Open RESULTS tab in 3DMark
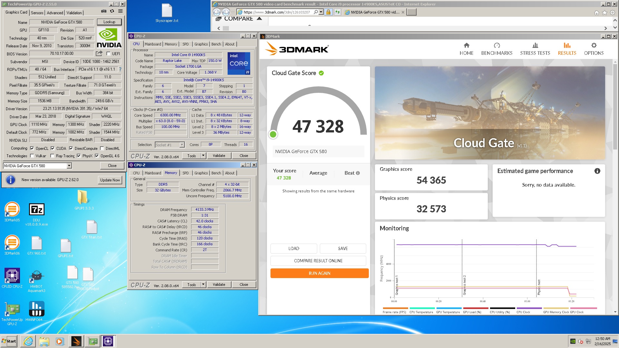 point(567,49)
